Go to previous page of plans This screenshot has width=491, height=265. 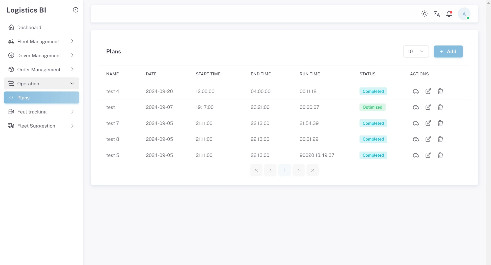(x=270, y=170)
